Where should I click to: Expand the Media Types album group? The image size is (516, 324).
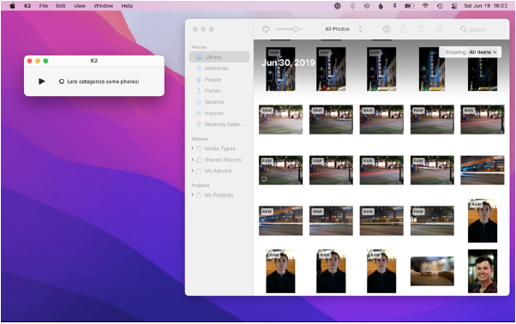(193, 148)
